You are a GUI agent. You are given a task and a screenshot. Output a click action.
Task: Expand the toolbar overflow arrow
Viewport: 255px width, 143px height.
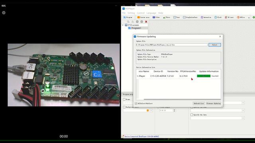click(x=249, y=17)
